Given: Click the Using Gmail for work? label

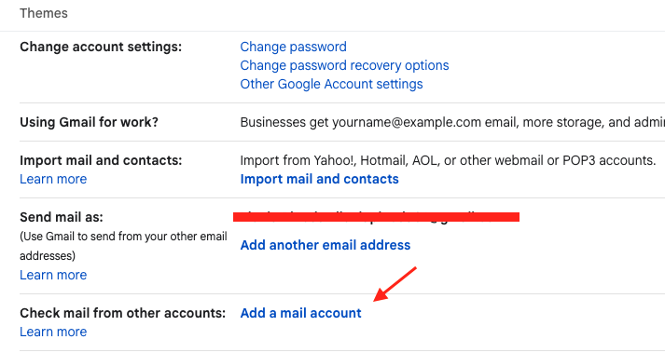Looking at the screenshot, I should 89,122.
